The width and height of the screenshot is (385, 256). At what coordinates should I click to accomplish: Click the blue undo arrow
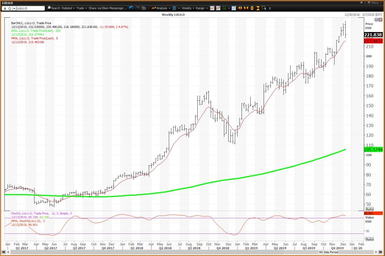coord(131,8)
